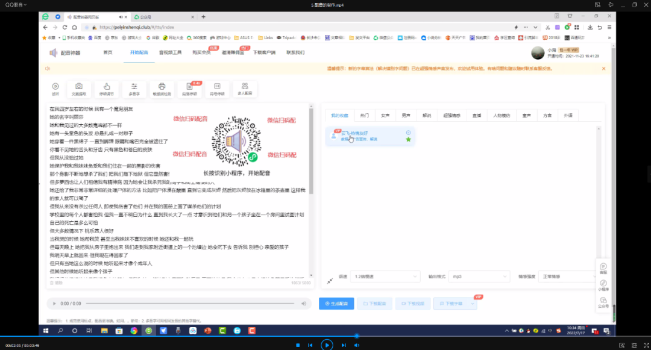Switch to the 女声 voice tab
Screen dimensions: 651x350
click(385, 115)
